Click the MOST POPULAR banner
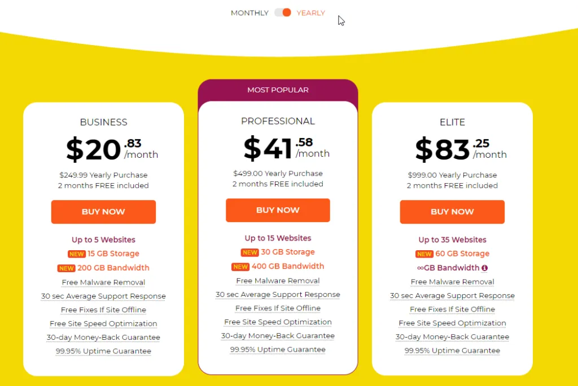578x386 pixels. [x=278, y=90]
